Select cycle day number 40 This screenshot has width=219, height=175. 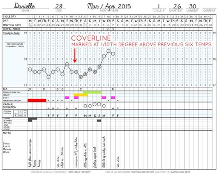coord(210,17)
